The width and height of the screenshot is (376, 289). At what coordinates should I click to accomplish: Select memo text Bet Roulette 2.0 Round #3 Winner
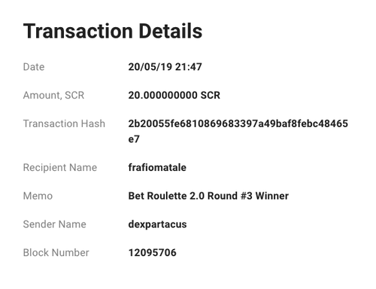pos(208,196)
